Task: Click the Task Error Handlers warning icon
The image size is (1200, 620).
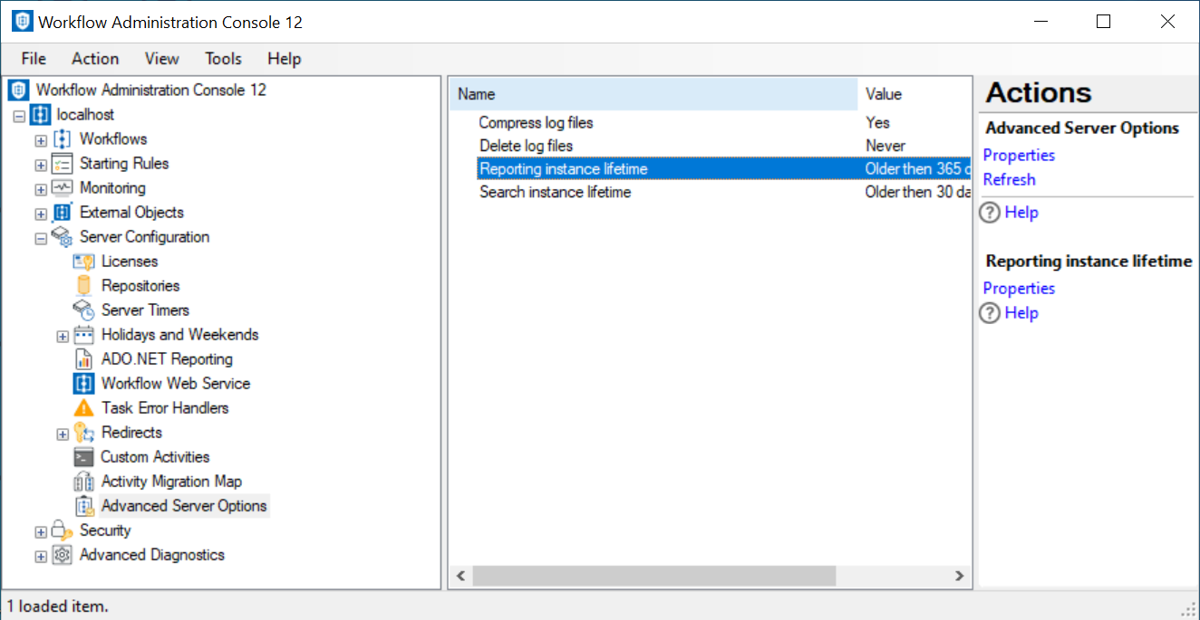Action: (84, 408)
